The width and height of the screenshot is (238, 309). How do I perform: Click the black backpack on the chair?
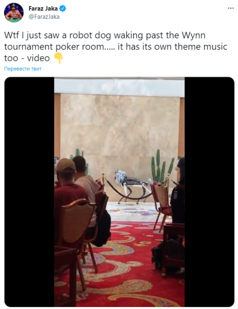click(x=103, y=229)
